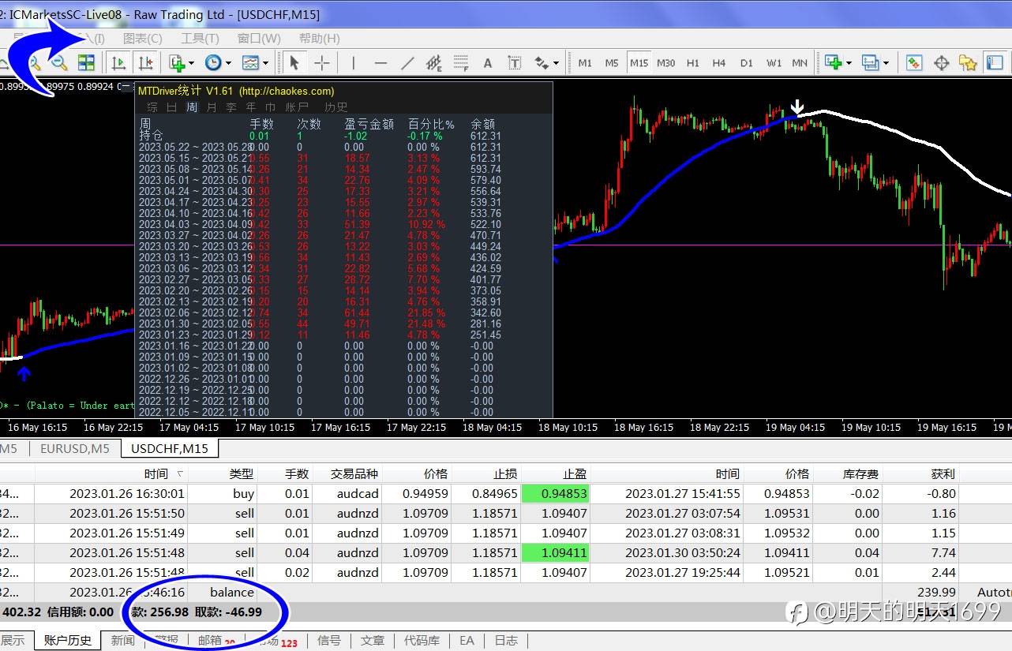1012x651 pixels.
Task: Open the 窗口(W) menu
Action: pyautogui.click(x=259, y=38)
